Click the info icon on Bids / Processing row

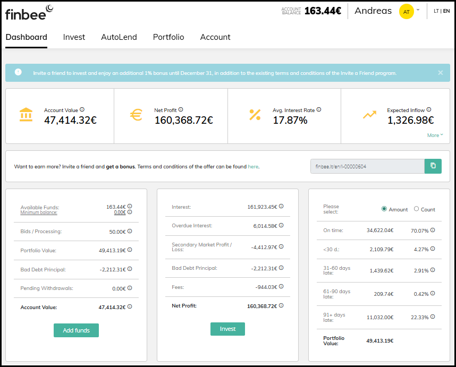[130, 231]
